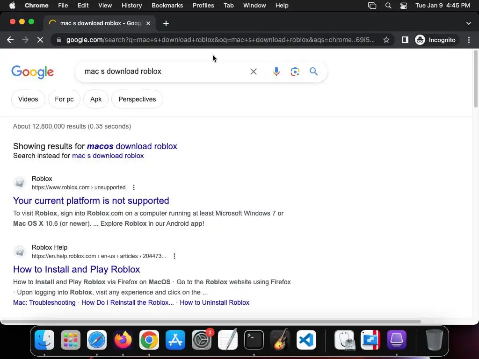Click the vertical page scrollbar

point(475,79)
